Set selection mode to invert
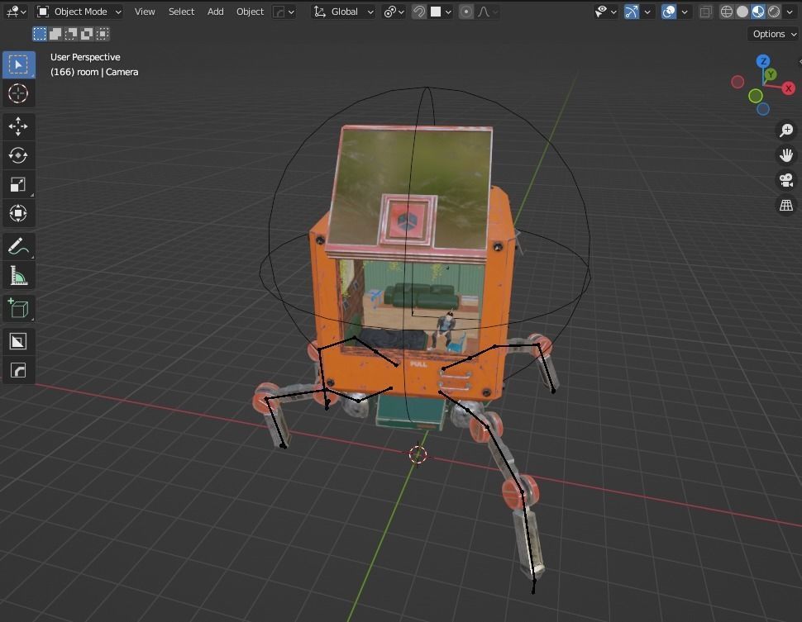This screenshot has height=622, width=802. [x=87, y=34]
